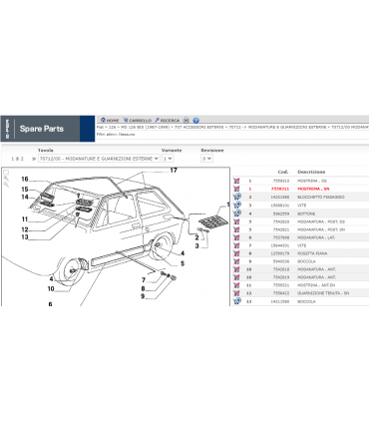Viewport: 369px width, 422px height.
Task: Select description GUARNIZIONE TENUTA, SN
Action: (x=323, y=293)
